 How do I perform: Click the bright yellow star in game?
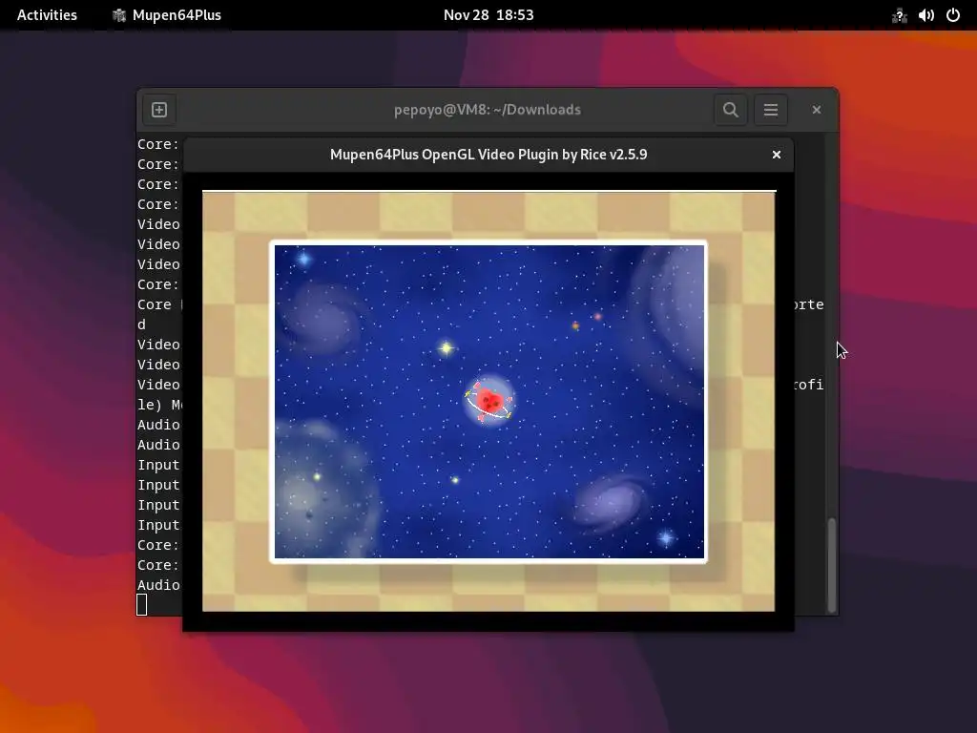(447, 348)
